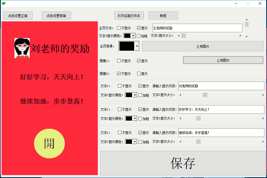Image resolution: width=267 pixels, height=178 pixels.
Task: Open color dropdown for 好好学习 text
Action: point(135,118)
